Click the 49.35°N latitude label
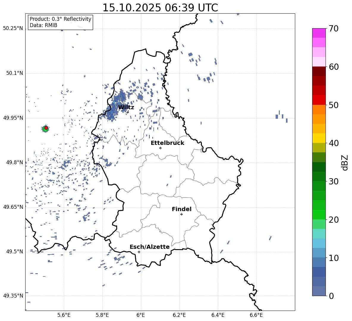 pyautogui.click(x=13, y=296)
